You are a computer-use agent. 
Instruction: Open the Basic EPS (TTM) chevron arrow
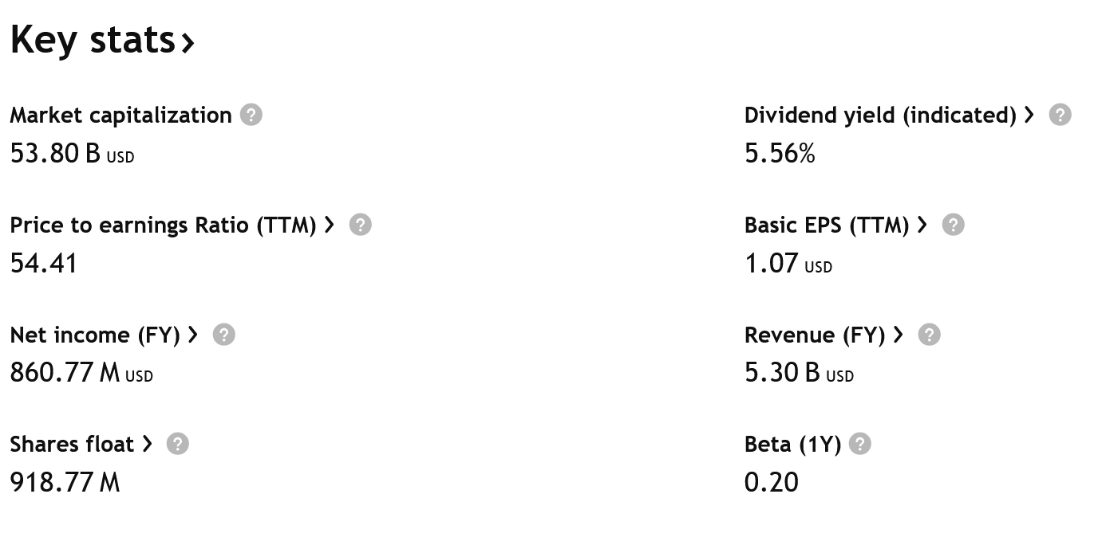click(922, 225)
